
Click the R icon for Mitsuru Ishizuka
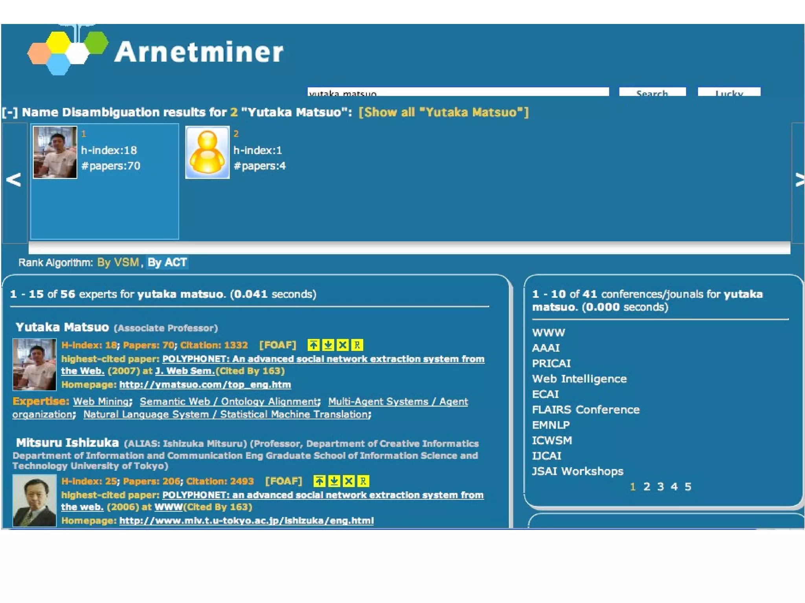(363, 481)
